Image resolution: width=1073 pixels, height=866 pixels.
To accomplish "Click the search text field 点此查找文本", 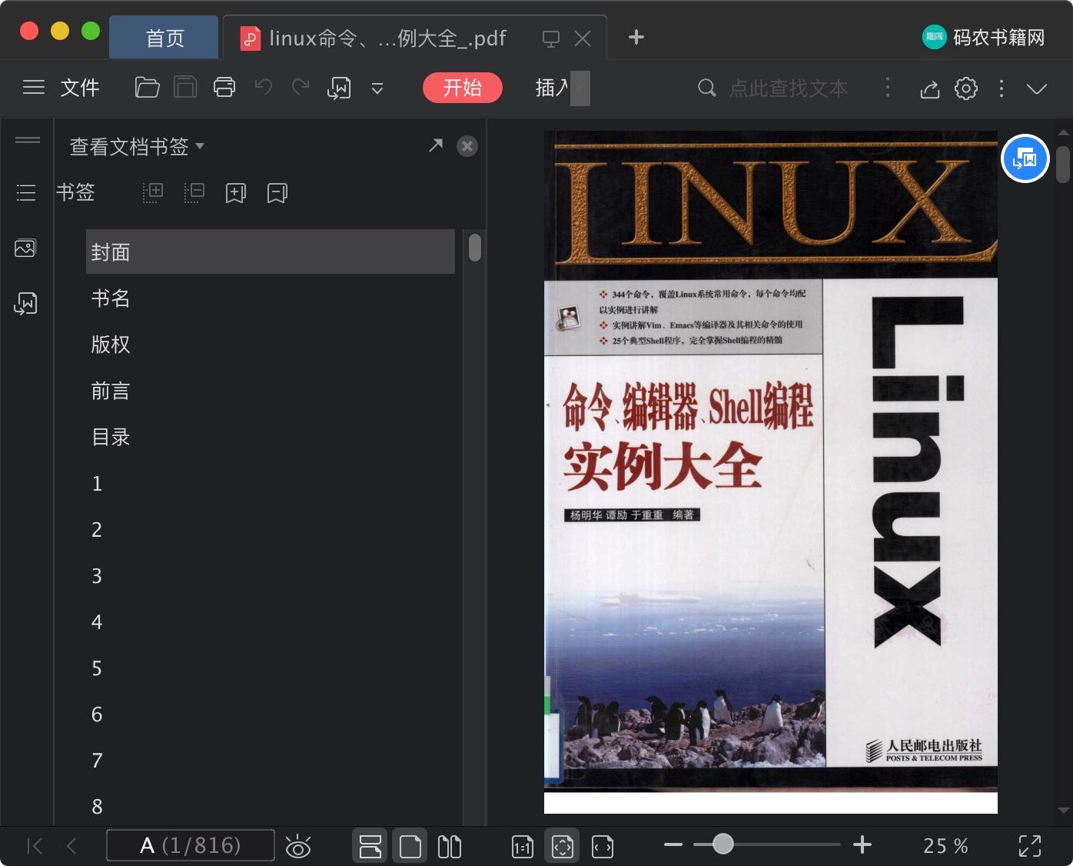I will [x=788, y=88].
